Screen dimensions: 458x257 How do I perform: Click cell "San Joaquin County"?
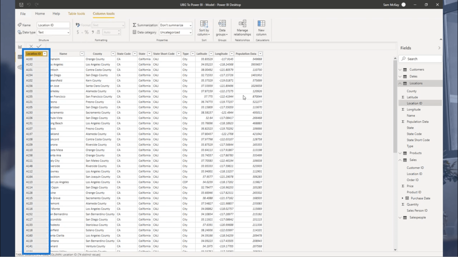[x=98, y=177]
